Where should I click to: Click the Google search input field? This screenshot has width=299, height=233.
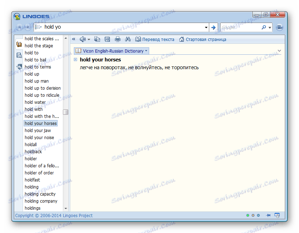tap(240, 28)
